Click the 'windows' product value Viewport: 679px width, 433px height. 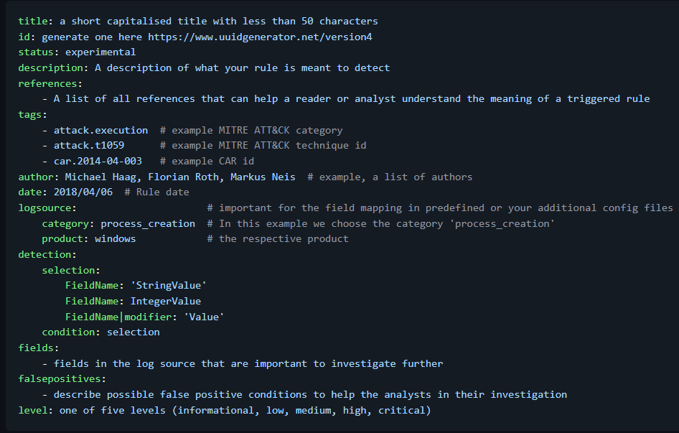tap(115, 239)
